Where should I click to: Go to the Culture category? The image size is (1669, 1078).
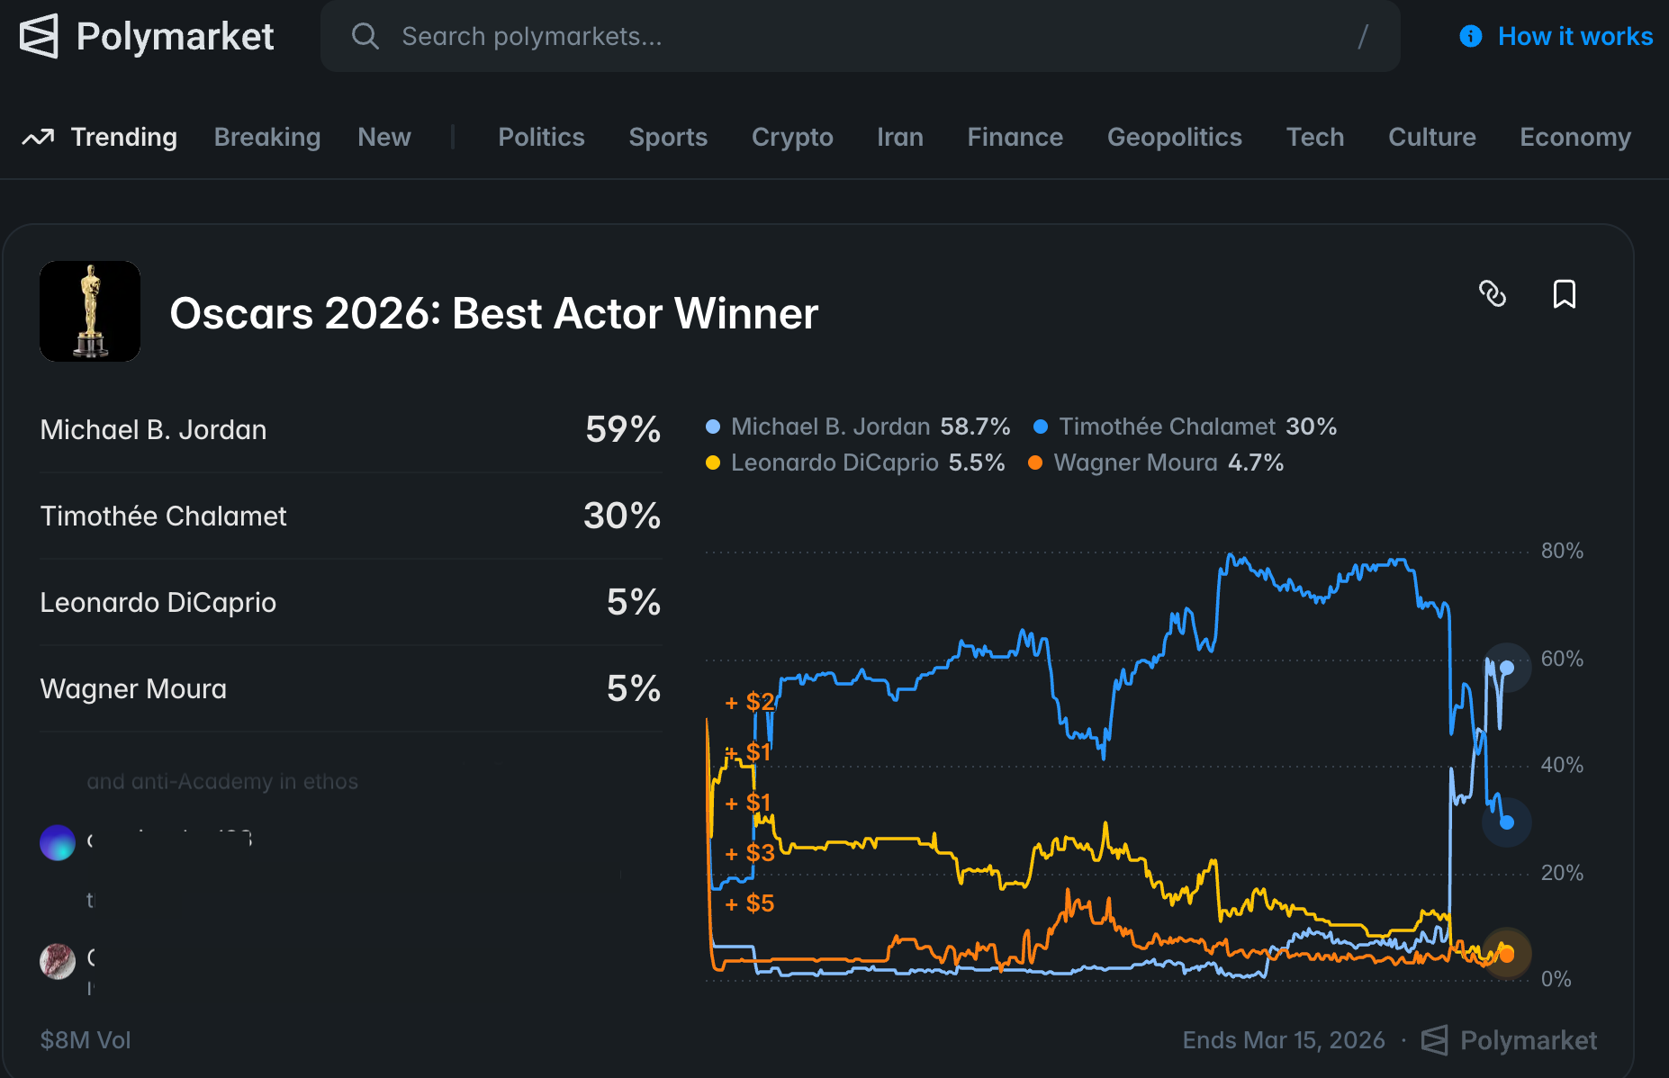click(x=1431, y=138)
